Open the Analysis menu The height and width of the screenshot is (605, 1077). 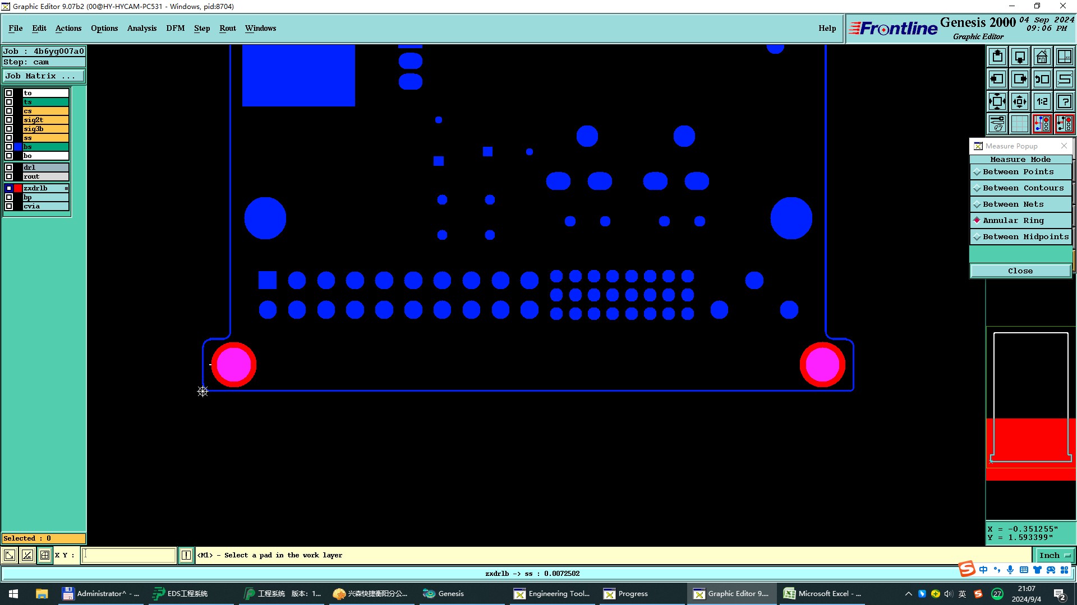click(141, 28)
